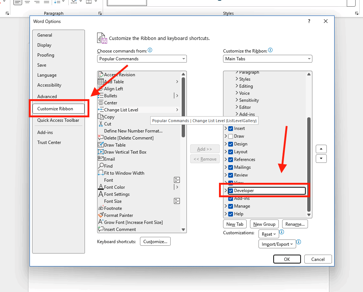Click the Accept Revision command icon
This screenshot has height=292, width=363.
[x=101, y=75]
